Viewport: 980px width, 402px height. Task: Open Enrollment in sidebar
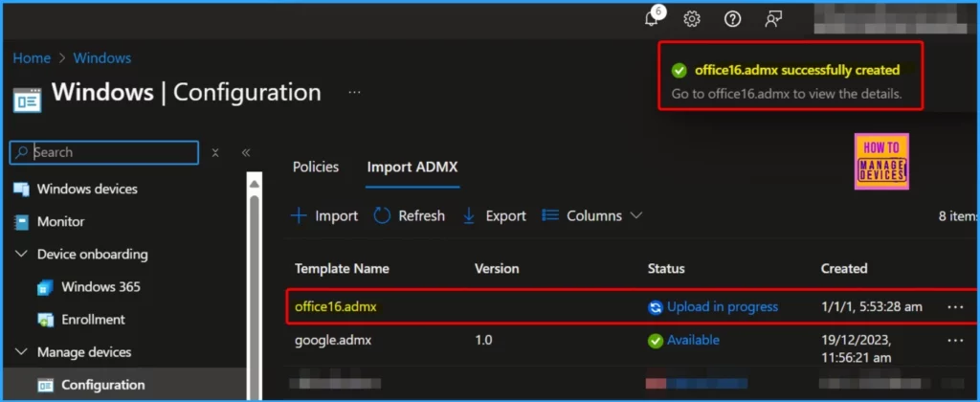tap(93, 320)
